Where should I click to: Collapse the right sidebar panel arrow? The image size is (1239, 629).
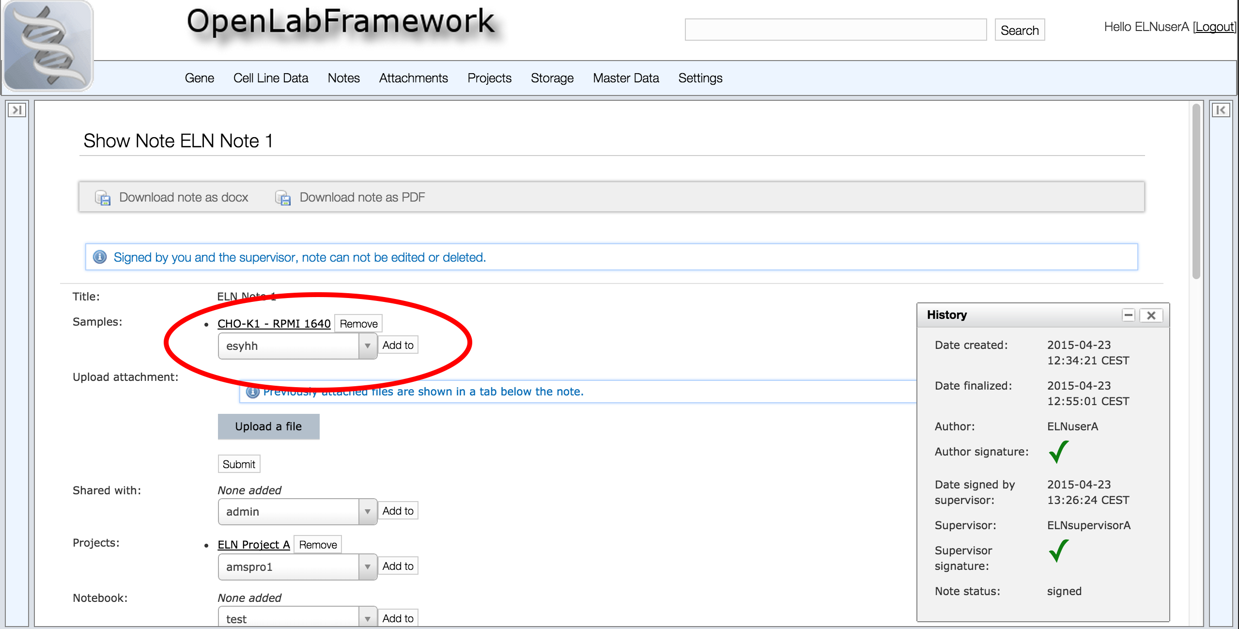coord(1221,110)
